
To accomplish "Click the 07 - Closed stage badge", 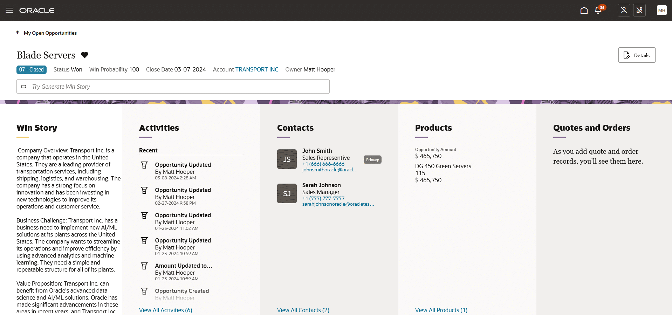I will pyautogui.click(x=32, y=69).
